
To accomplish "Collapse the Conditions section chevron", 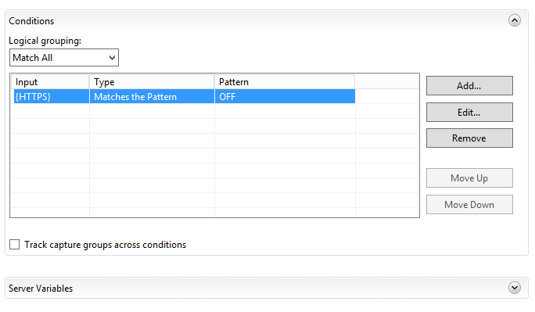I will click(x=514, y=20).
